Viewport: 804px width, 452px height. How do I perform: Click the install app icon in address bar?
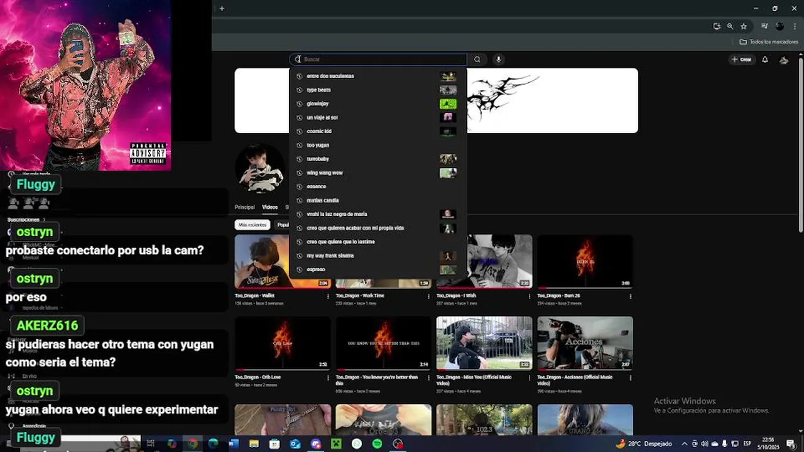pyautogui.click(x=717, y=26)
